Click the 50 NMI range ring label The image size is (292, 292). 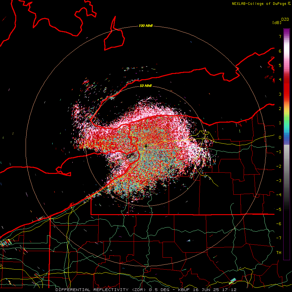[x=146, y=86]
